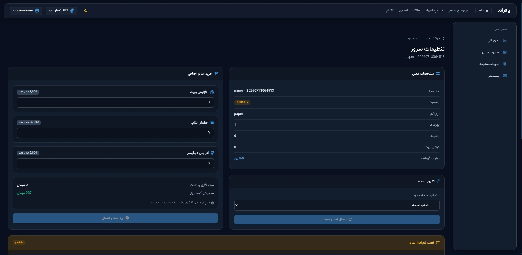Open ثبت پیشنهاد menu item
This screenshot has height=255, width=522.
point(434,11)
